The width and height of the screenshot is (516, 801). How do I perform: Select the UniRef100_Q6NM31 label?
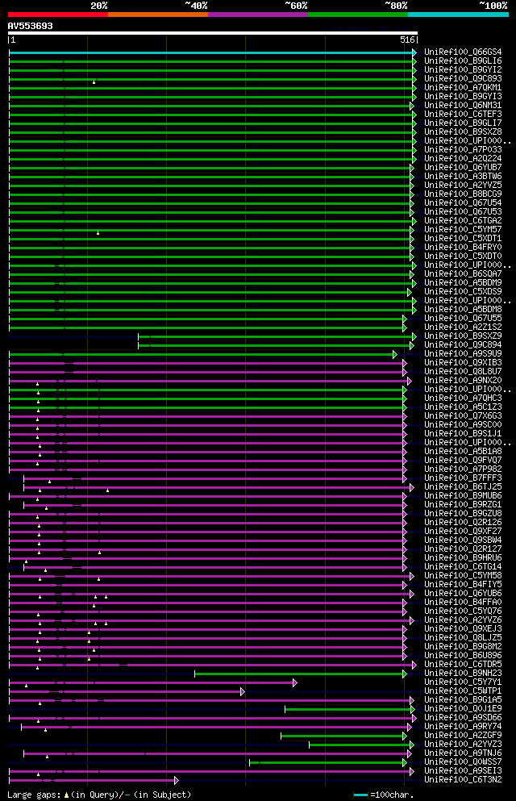463,105
